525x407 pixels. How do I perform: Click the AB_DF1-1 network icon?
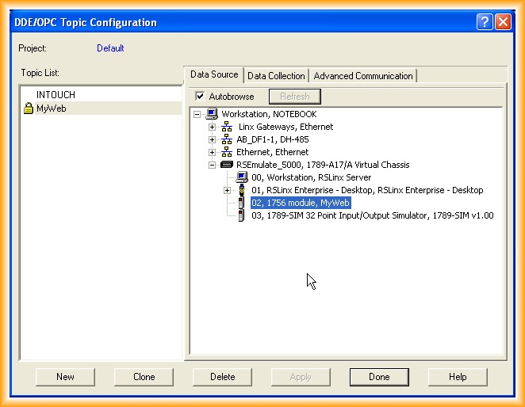pos(227,139)
